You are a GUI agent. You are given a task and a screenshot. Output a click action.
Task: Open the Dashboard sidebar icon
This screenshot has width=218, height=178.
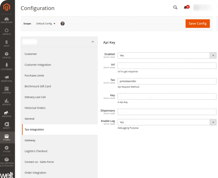[6, 20]
